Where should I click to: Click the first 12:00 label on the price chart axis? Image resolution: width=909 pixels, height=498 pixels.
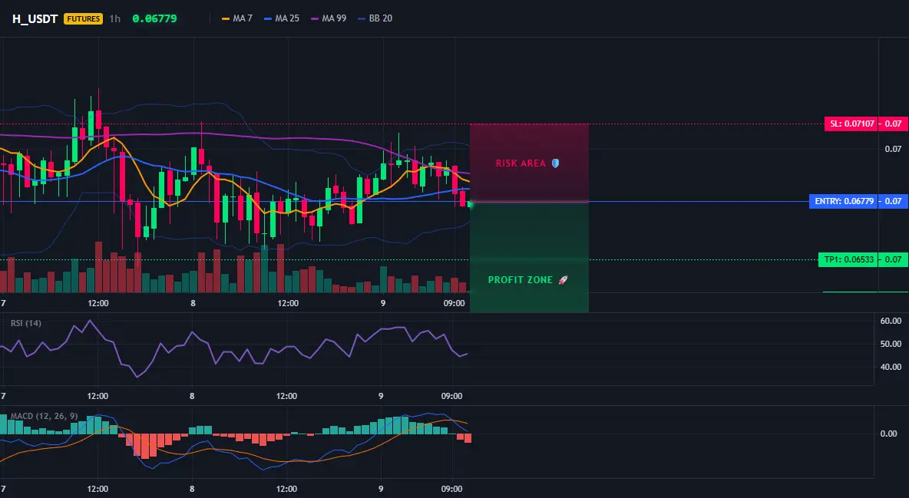pyautogui.click(x=98, y=303)
